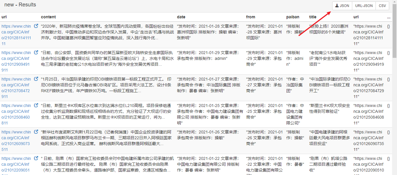Click the first url column header

[x=4, y=17]
